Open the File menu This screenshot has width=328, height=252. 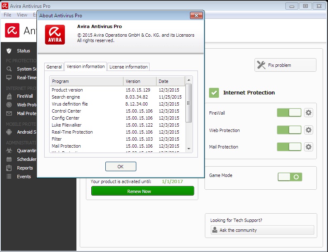pyautogui.click(x=7, y=15)
